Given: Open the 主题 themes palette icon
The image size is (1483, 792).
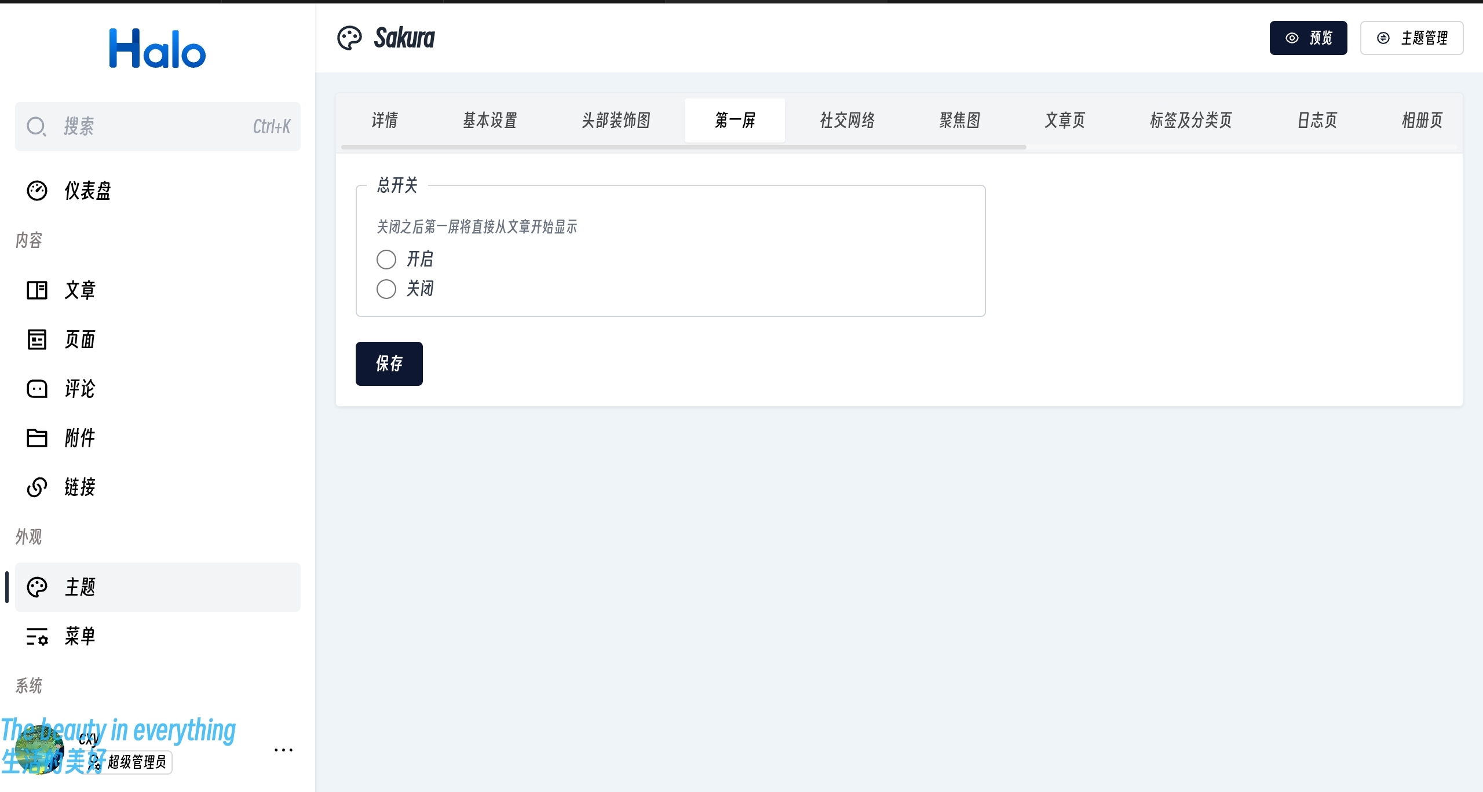Looking at the screenshot, I should point(37,587).
